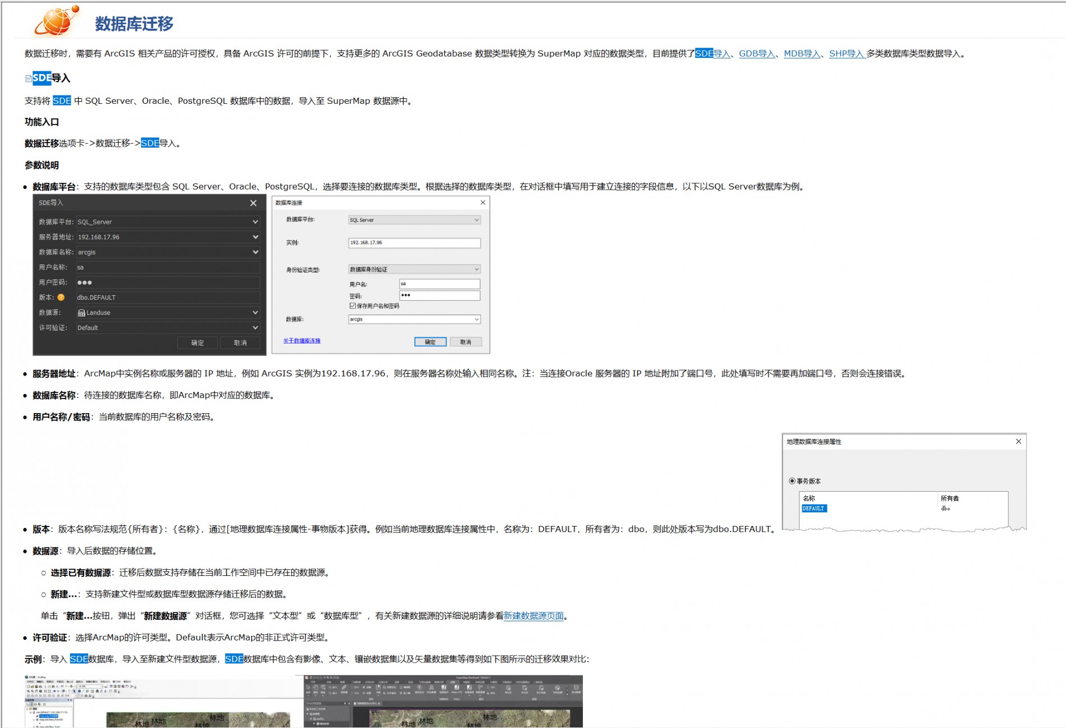
Task: Close the 地理数据库连接属性 dialog
Action: pos(1018,442)
